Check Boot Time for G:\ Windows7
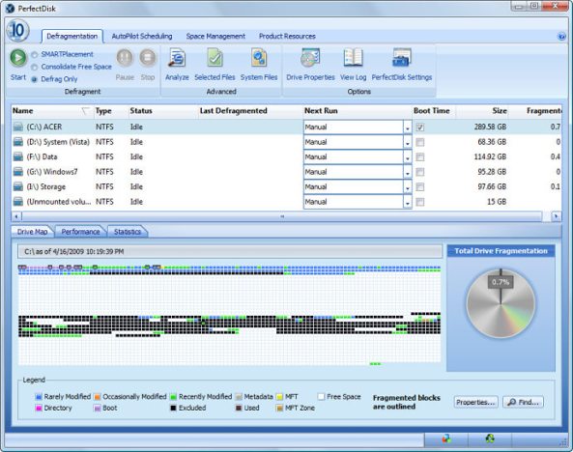 (x=420, y=172)
